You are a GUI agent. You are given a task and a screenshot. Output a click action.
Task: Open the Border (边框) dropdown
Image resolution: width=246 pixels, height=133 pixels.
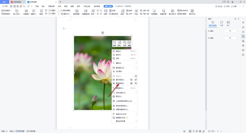(x=113, y=10)
